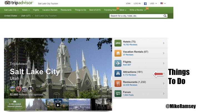
Task: Open the dark gate photo thumbnail
Action: click(101, 105)
